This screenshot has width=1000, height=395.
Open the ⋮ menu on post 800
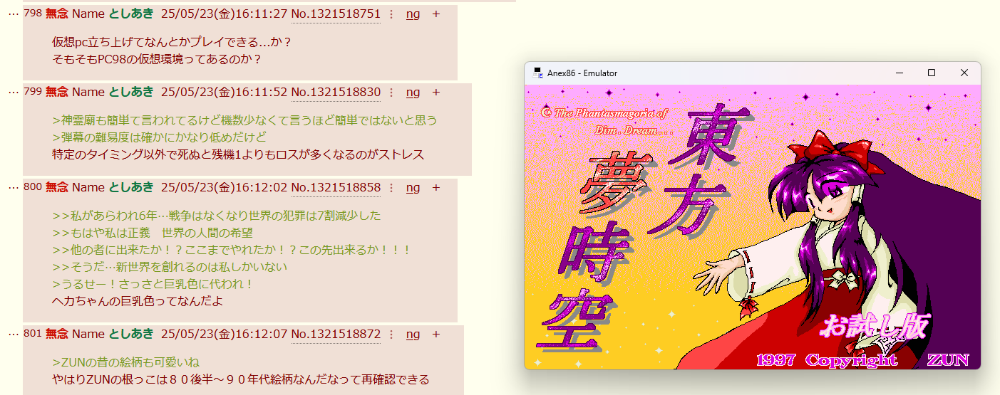coord(391,188)
